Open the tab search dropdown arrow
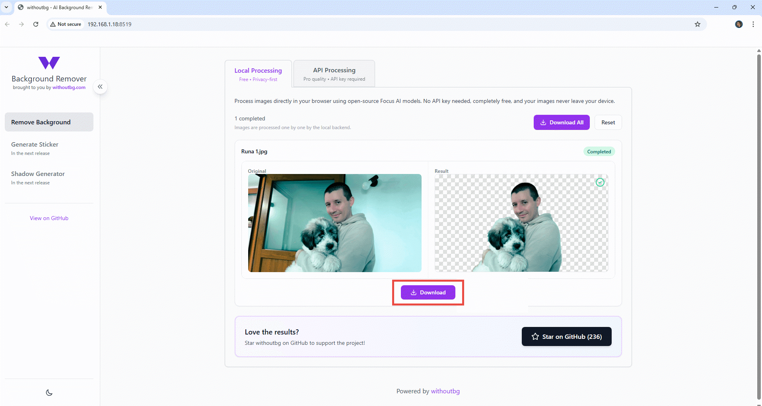 [6, 7]
